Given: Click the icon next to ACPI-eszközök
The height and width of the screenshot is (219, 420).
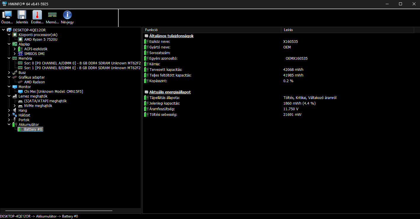Looking at the screenshot, I should pos(20,49).
